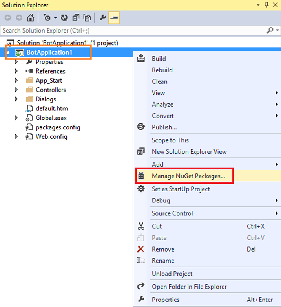Screen dimensions: 281x307
Task: Select the Solution 'BotApplication1' node
Action: [68, 43]
